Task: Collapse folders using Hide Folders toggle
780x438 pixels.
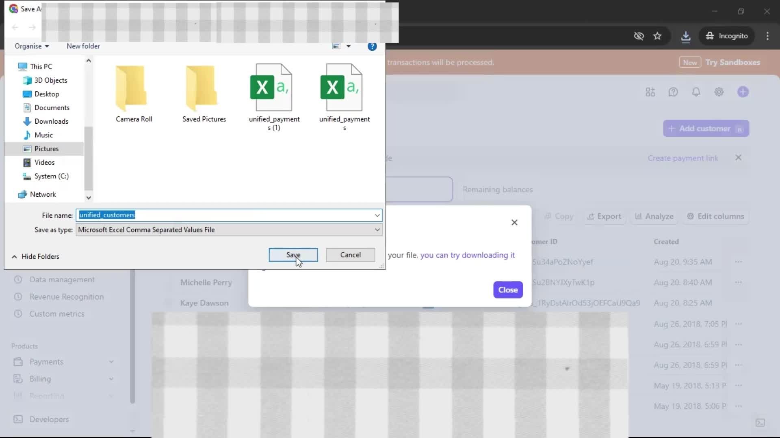Action: [x=35, y=256]
